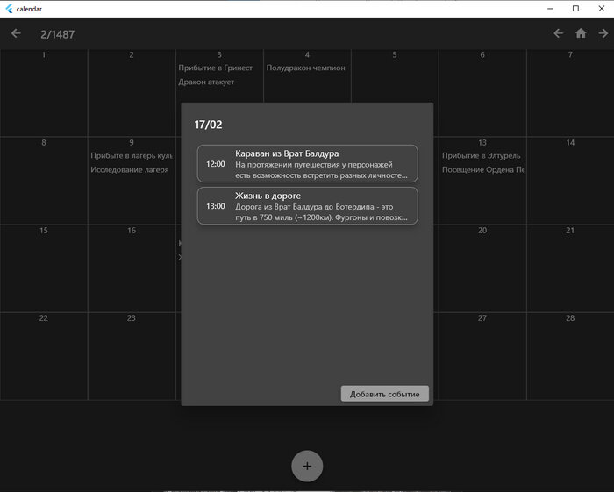
Task: Select day 28 in the calendar
Action: click(x=570, y=356)
